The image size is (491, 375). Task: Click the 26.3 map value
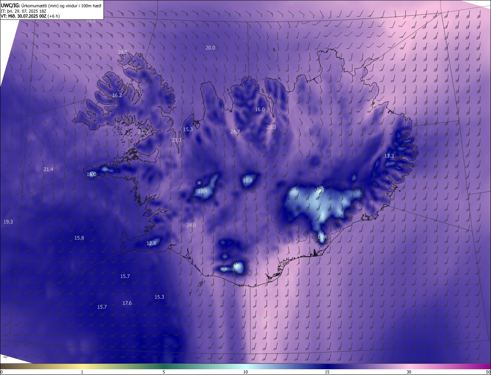[x=271, y=127]
